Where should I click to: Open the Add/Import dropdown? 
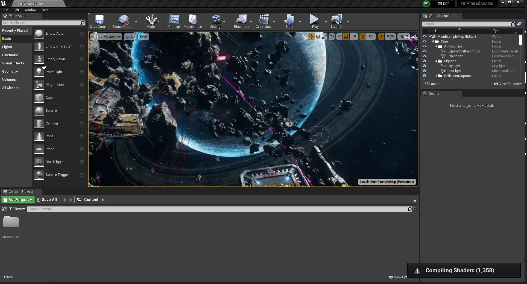click(18, 200)
